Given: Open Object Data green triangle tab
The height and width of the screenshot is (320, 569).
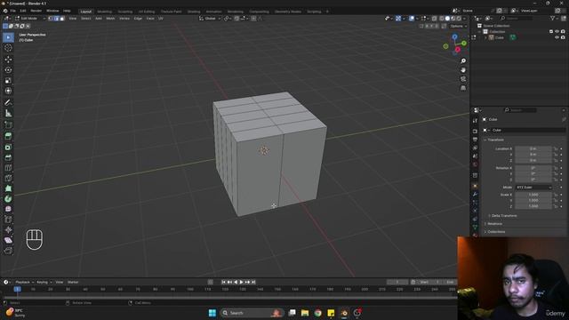Looking at the screenshot, I should tap(475, 228).
